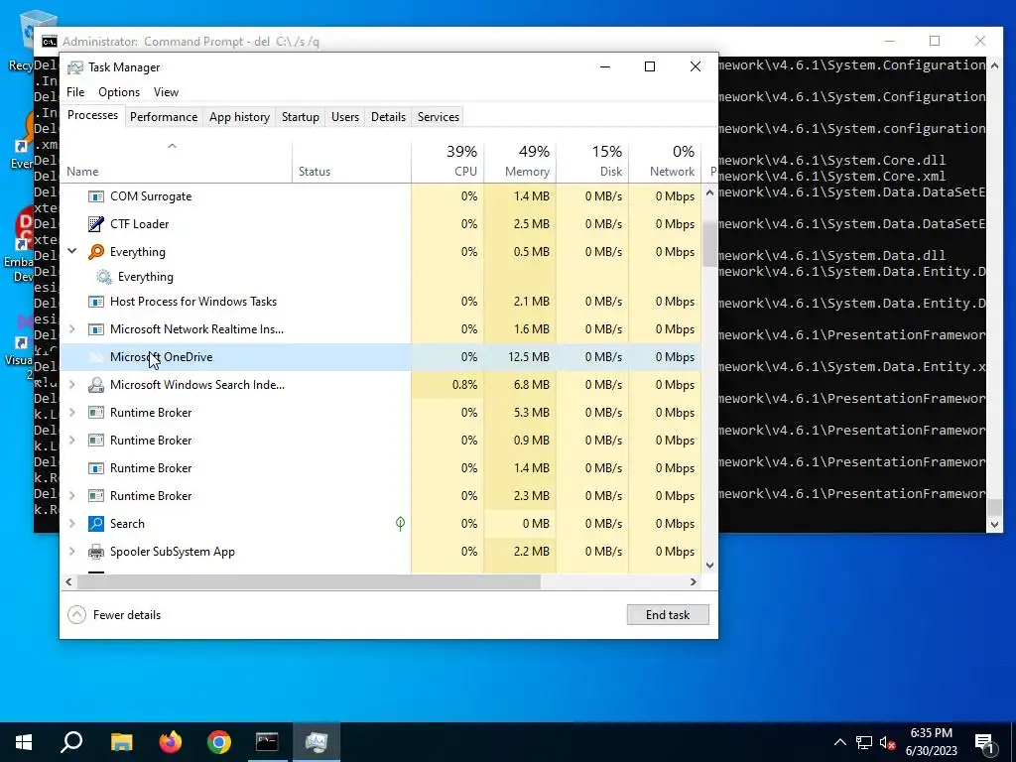Viewport: 1016px width, 762px height.
Task: Click the Everything child process gear icon
Action: tap(103, 277)
